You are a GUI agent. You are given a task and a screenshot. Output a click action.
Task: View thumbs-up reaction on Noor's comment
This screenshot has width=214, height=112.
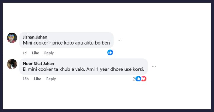pos(138,79)
